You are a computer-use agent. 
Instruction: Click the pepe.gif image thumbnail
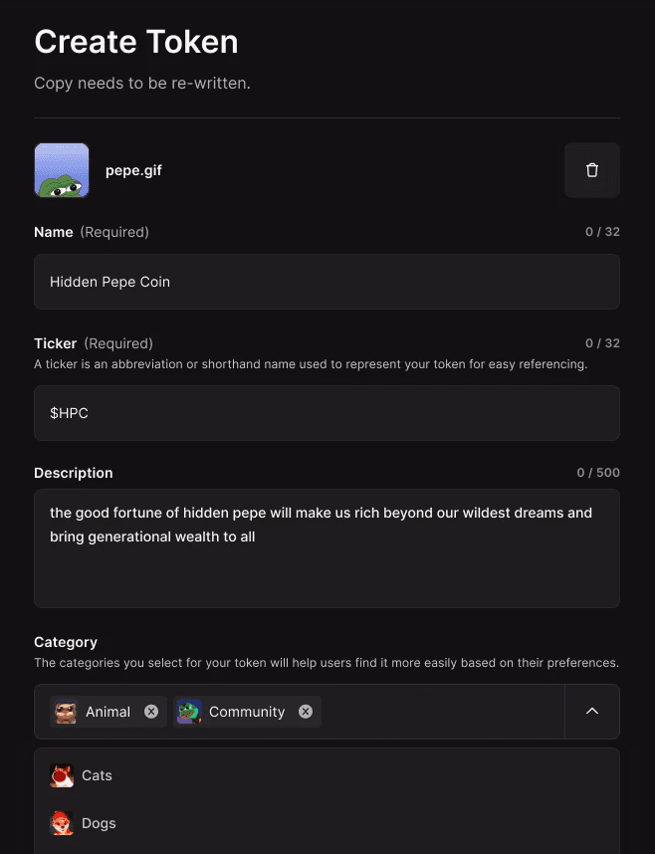pos(62,170)
